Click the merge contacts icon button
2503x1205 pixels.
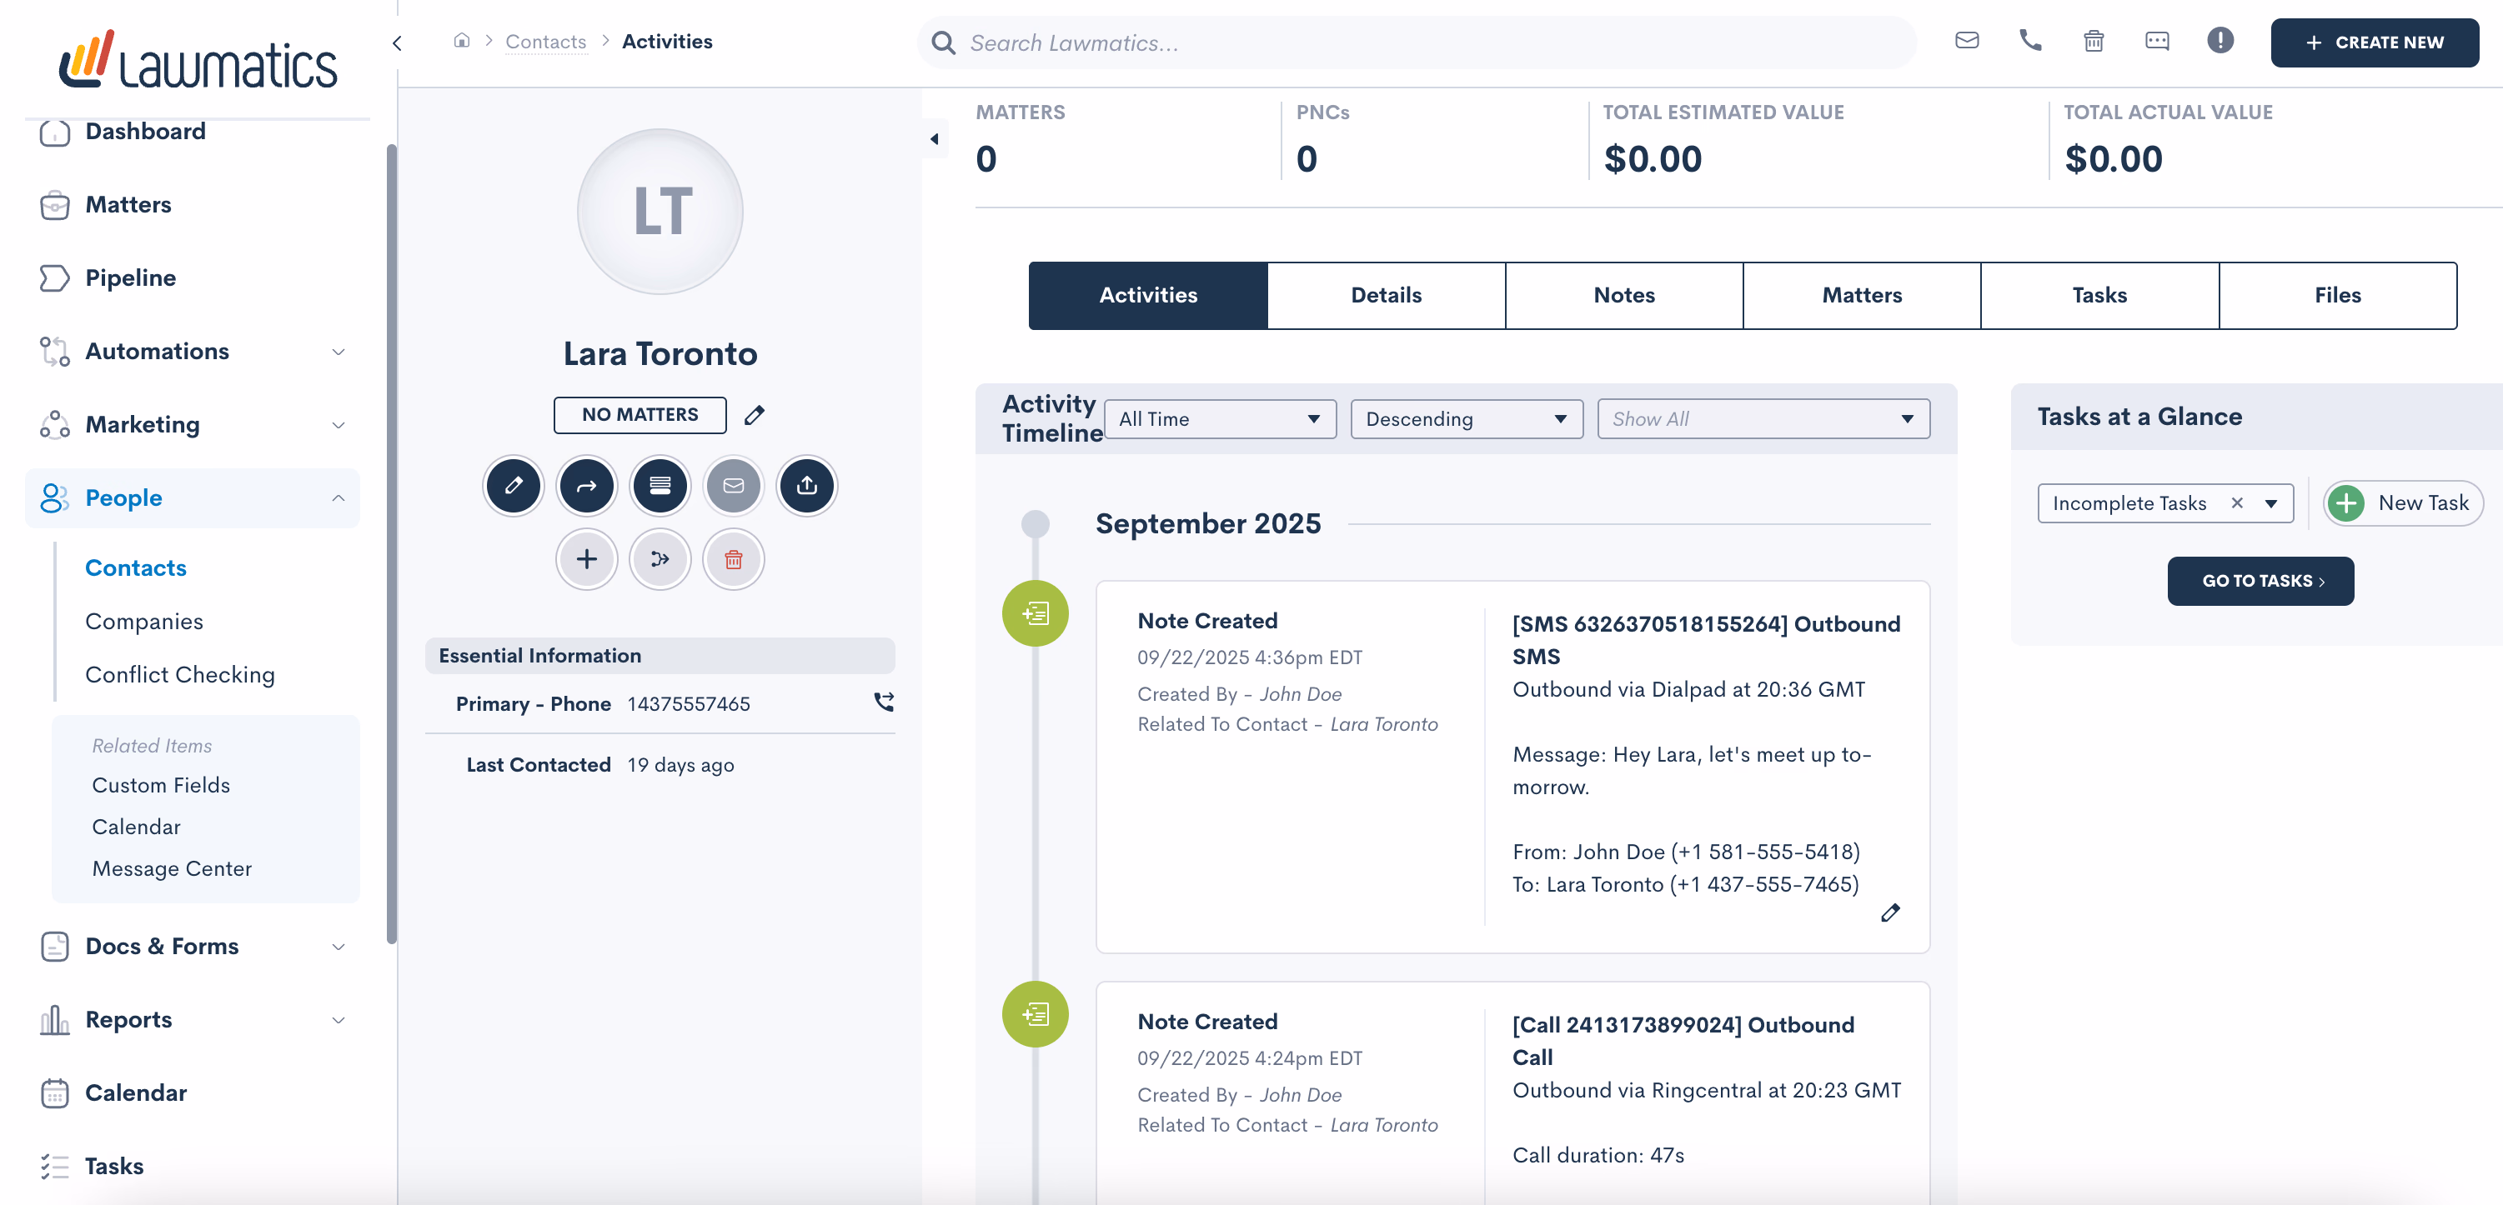pos(660,559)
